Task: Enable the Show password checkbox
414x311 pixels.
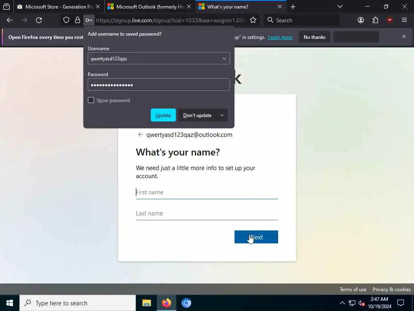Action: point(91,100)
